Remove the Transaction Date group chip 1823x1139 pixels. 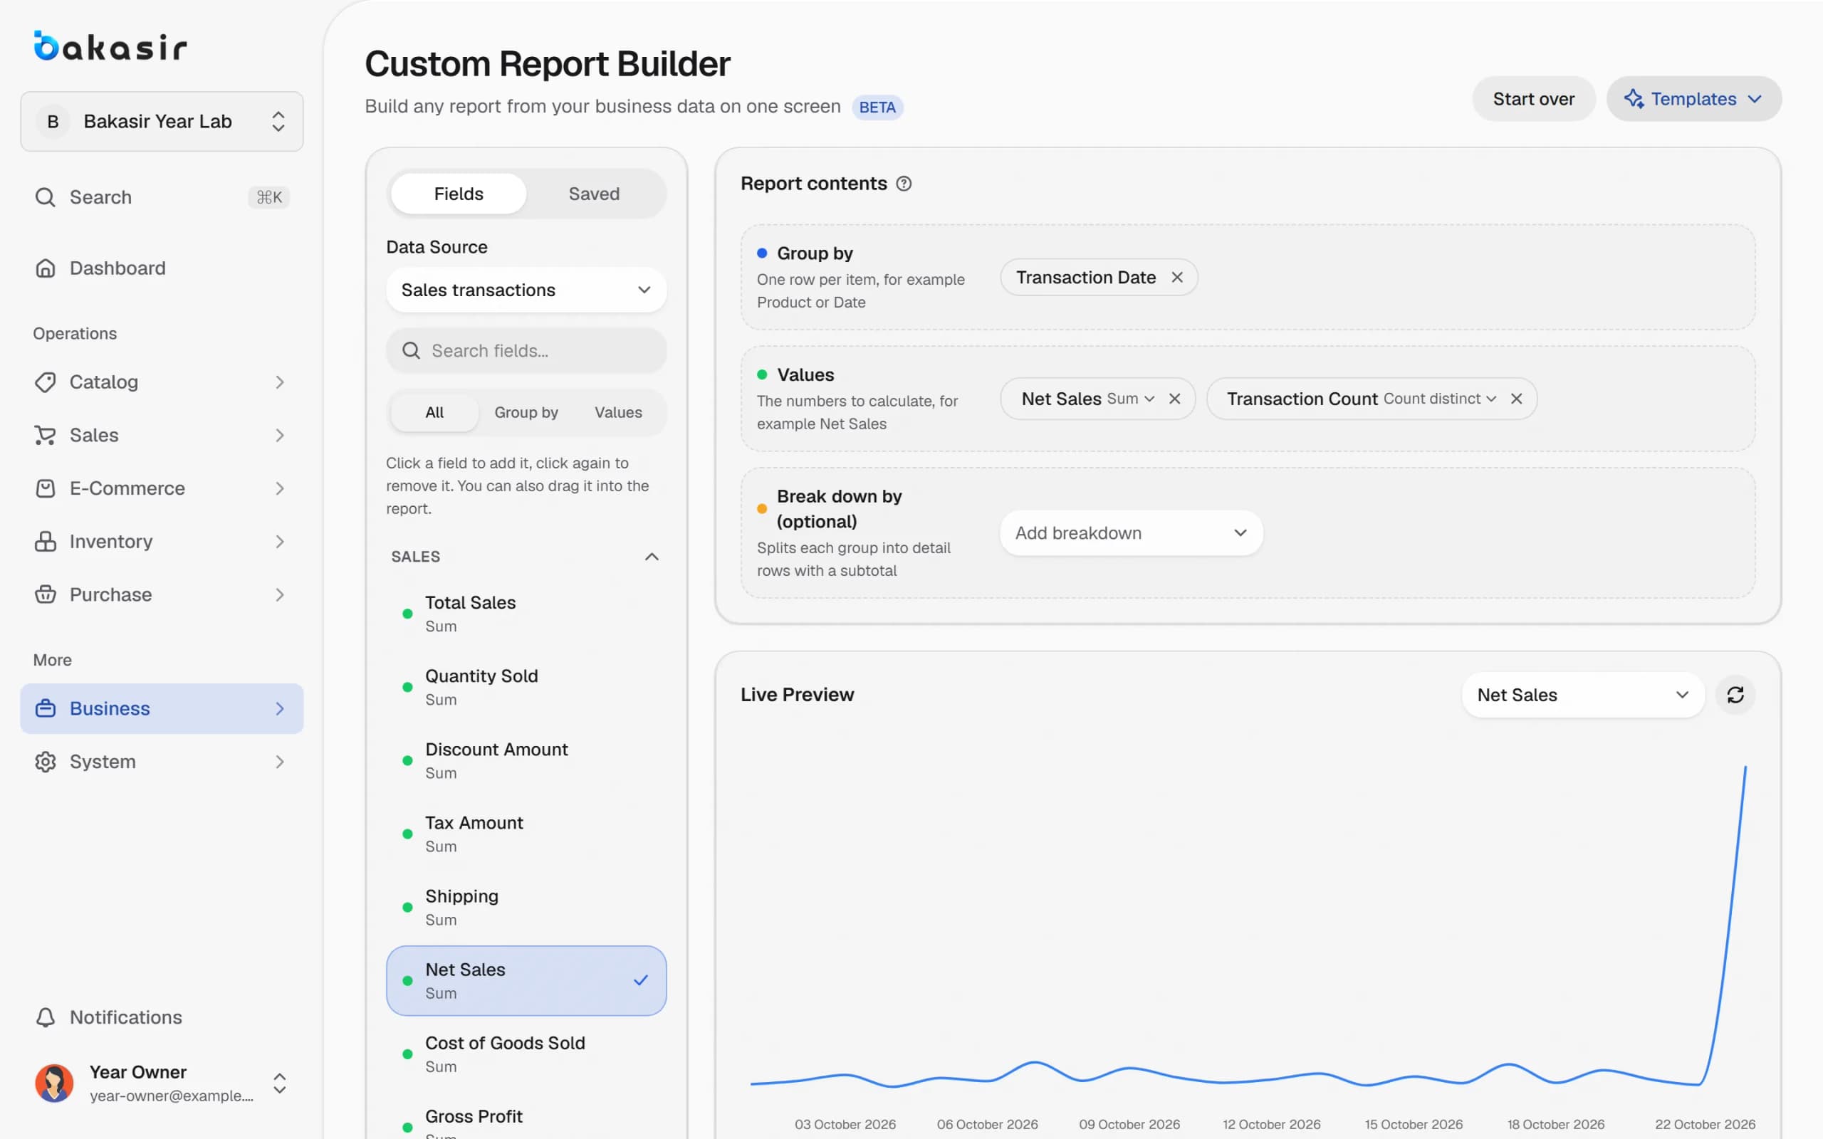[1176, 277]
